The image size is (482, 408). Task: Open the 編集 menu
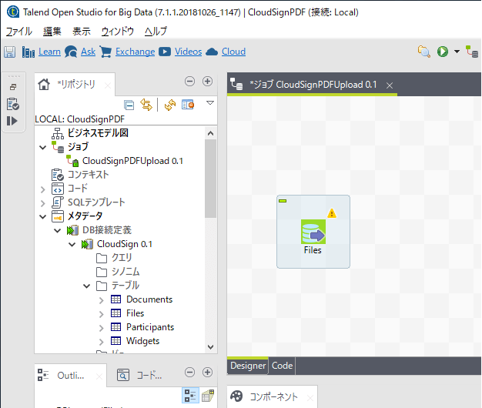tap(52, 32)
